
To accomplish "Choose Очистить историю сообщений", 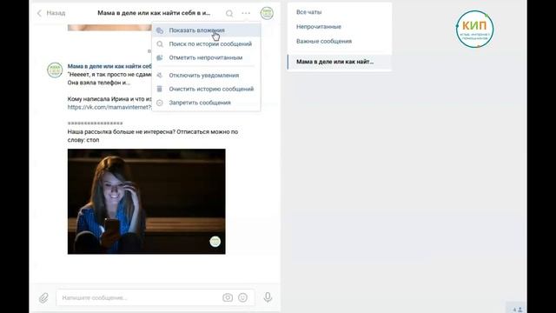I will [207, 89].
